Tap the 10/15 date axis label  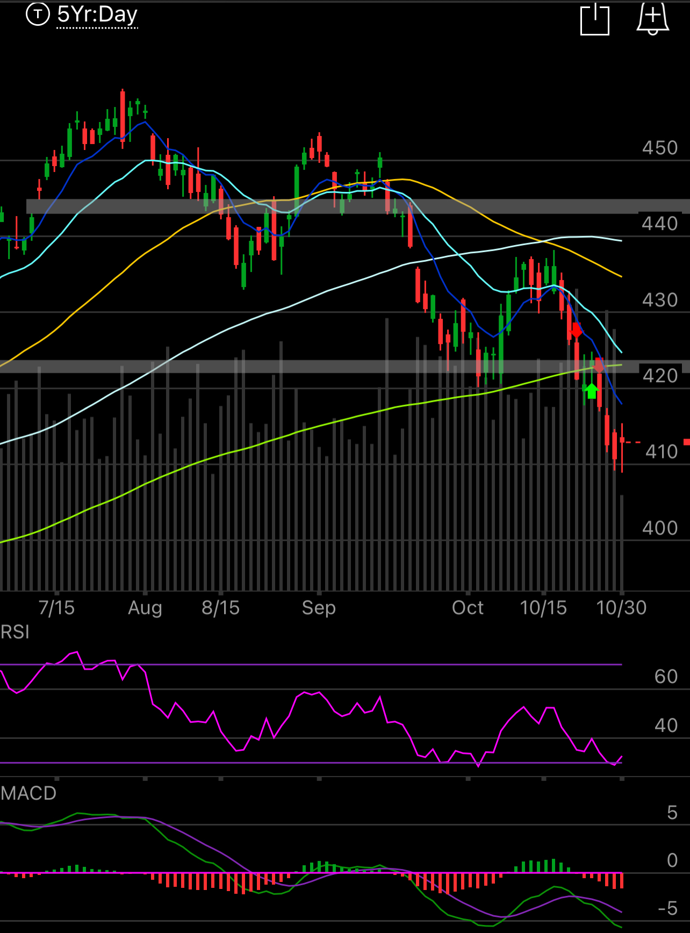point(543,608)
